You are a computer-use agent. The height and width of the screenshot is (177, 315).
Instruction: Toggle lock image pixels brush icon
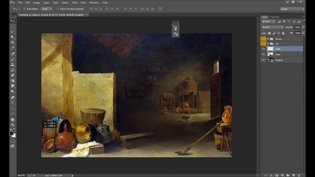tap(274, 33)
